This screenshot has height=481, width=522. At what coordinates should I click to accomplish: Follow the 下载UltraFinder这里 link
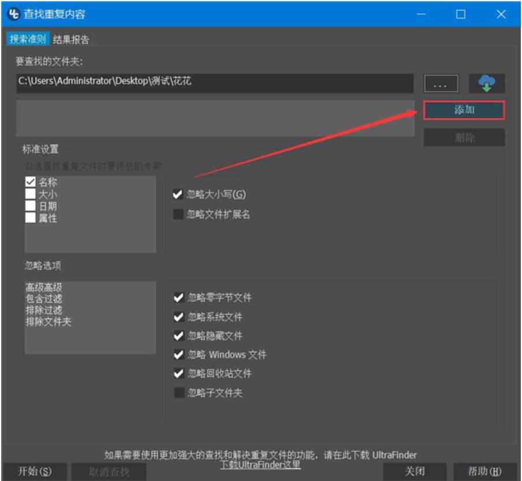[260, 464]
